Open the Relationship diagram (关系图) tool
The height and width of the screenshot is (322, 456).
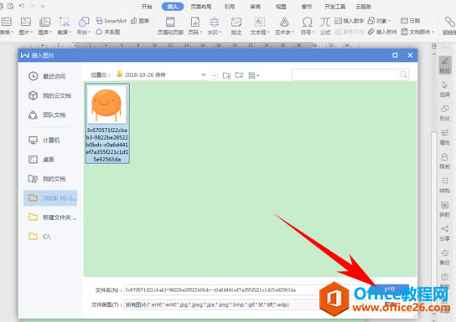(108, 32)
